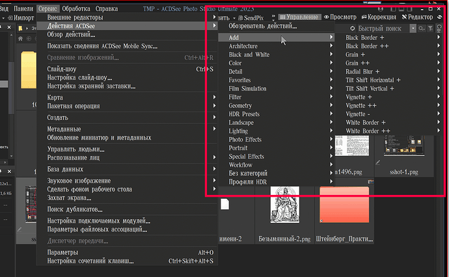Open the HDR Presets actions category

coord(277,114)
